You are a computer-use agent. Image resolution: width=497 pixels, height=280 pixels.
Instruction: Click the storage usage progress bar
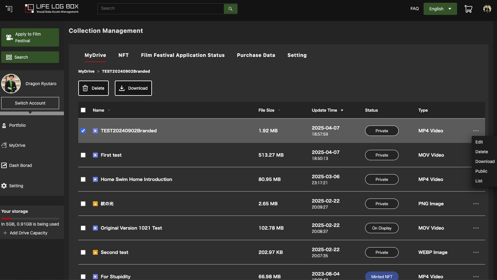(30, 218)
